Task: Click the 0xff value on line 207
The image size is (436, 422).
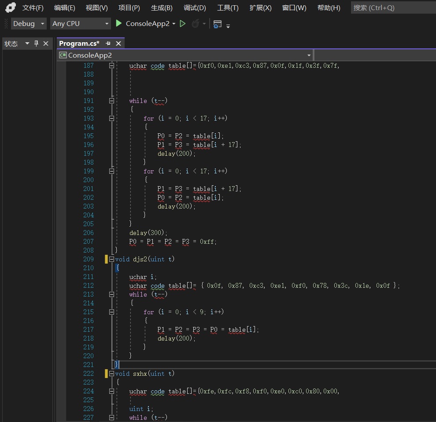Action: click(x=207, y=242)
